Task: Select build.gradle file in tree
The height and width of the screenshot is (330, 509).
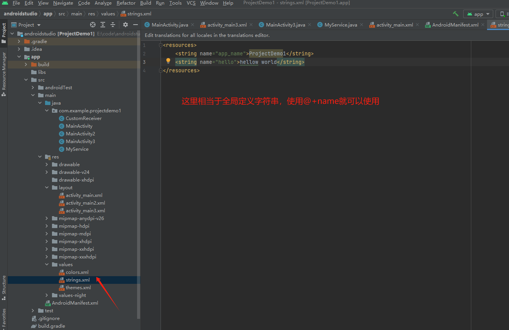Action: click(51, 326)
